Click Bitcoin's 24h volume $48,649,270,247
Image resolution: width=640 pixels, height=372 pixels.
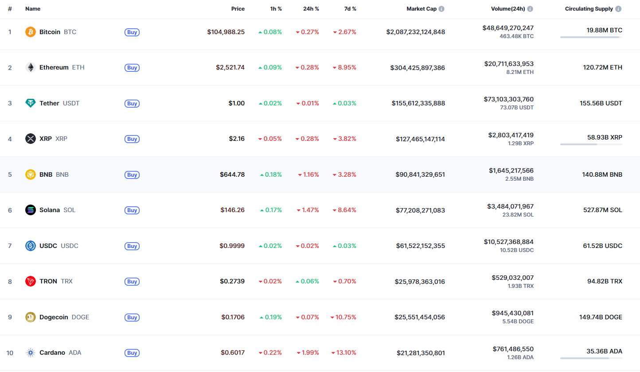click(508, 28)
